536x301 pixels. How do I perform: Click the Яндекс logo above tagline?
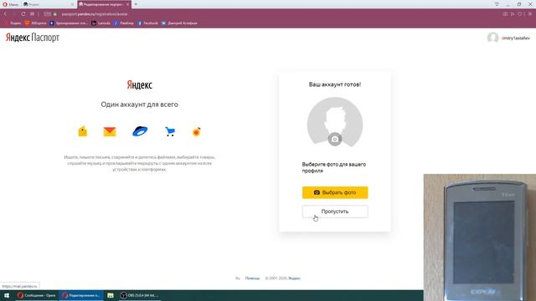[140, 84]
